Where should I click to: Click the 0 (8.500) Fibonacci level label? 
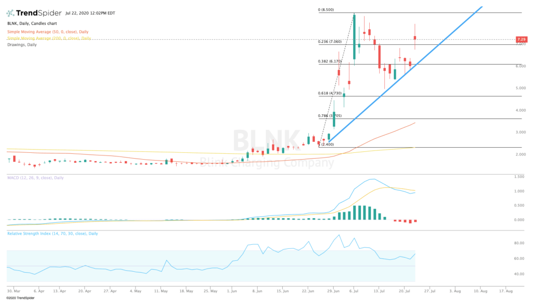pos(326,9)
